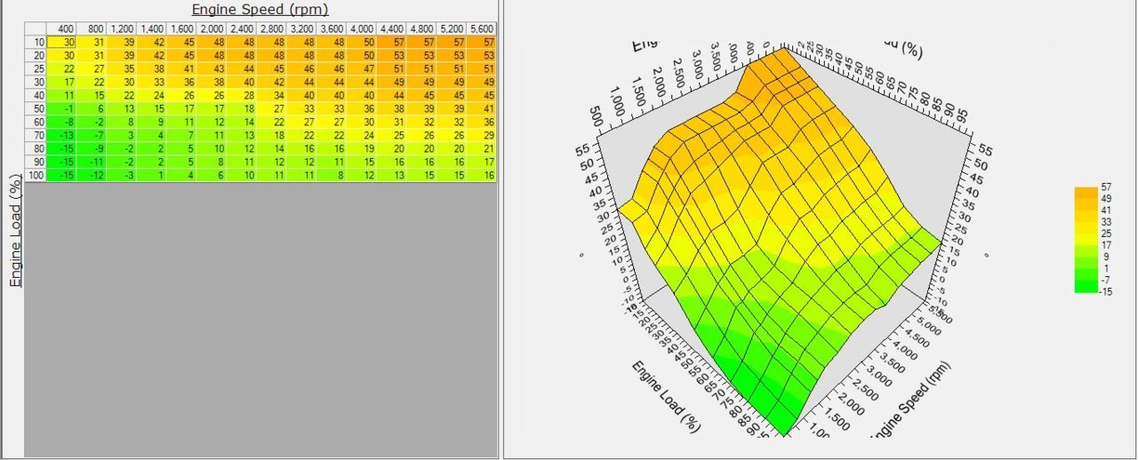Image resolution: width=1138 pixels, height=460 pixels.
Task: Select the 4,800 rpm column header
Action: (x=423, y=29)
